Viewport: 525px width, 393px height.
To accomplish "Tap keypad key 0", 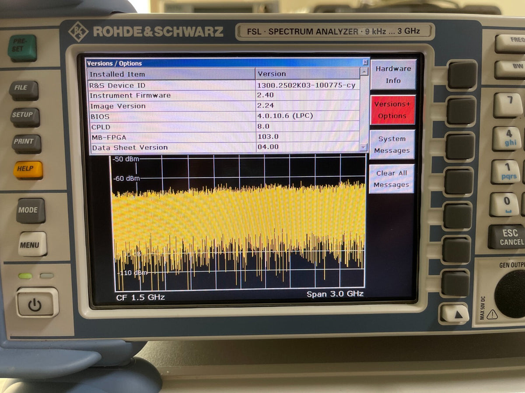I will tap(504, 204).
